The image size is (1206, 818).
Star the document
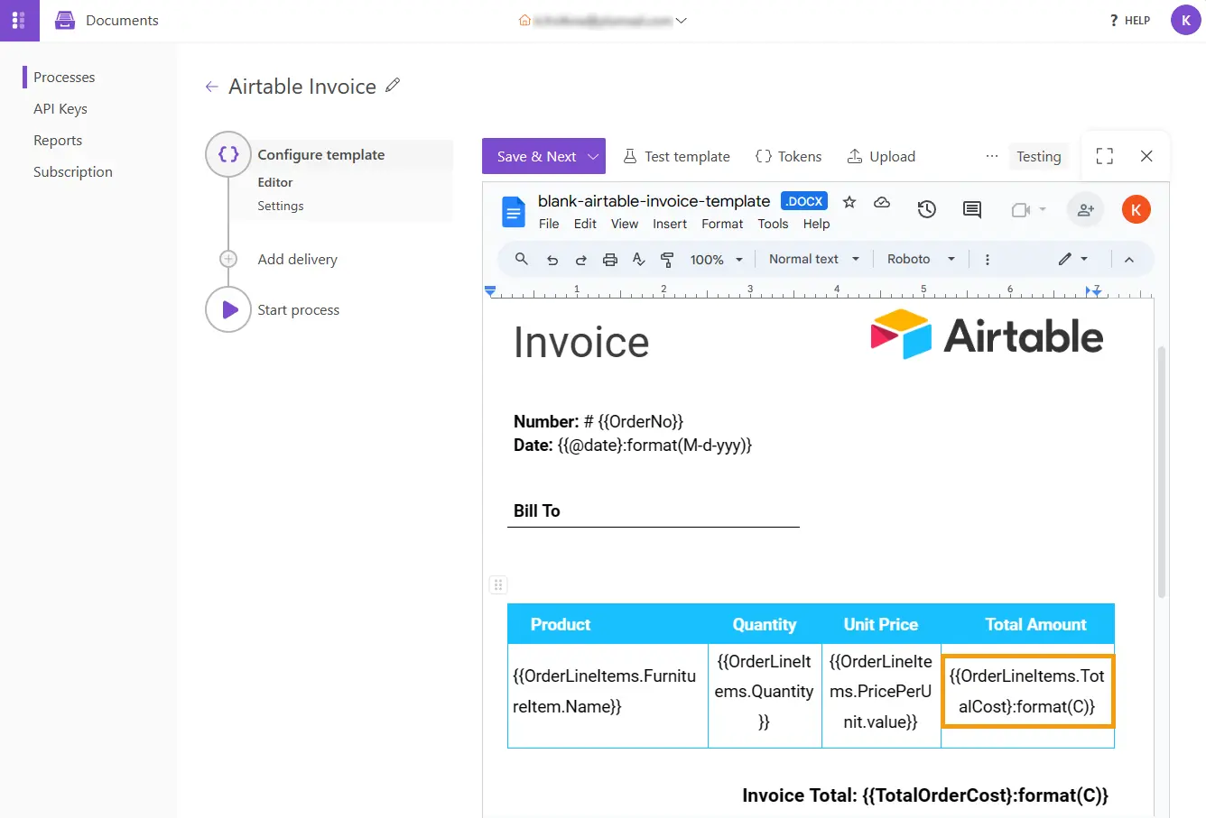pos(849,202)
